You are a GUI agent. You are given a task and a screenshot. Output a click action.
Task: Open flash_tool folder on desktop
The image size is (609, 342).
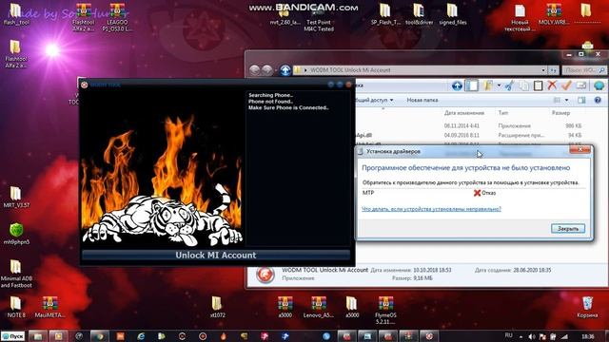tap(16, 14)
